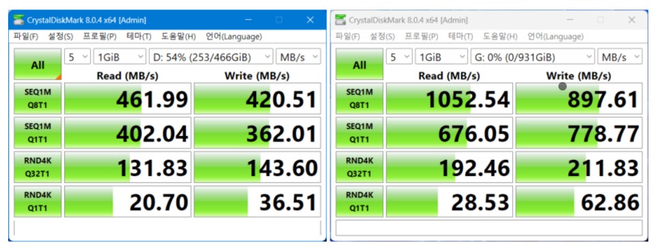The image size is (658, 246).
Task: Click Write (MB/s) header in left window
Action: tap(257, 76)
